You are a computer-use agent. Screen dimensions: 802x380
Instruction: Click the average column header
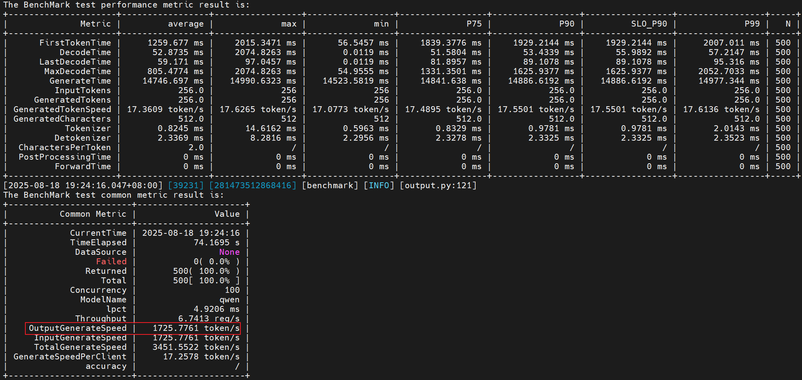[186, 24]
